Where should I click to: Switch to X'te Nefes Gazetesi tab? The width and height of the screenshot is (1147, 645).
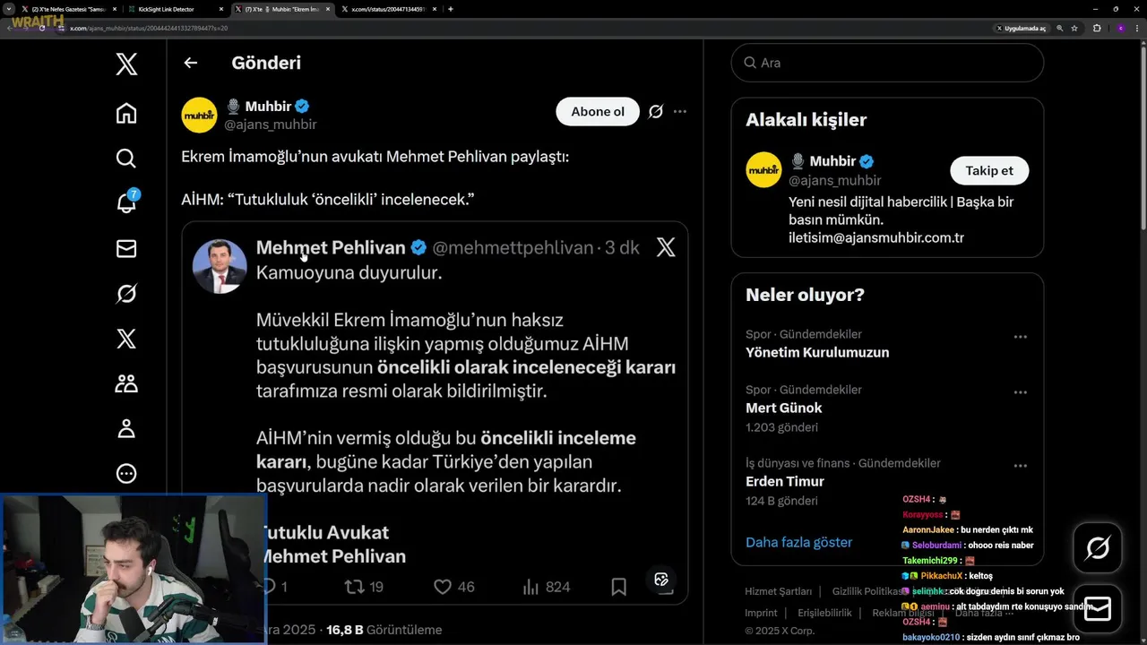[x=67, y=9]
